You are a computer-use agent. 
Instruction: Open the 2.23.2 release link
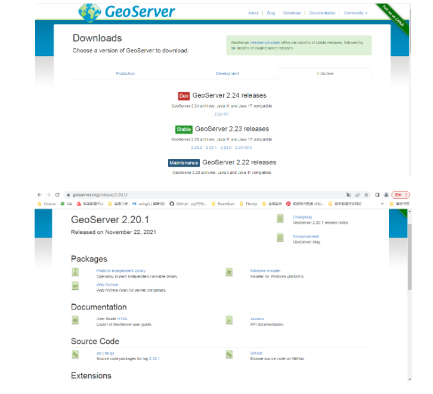point(196,148)
